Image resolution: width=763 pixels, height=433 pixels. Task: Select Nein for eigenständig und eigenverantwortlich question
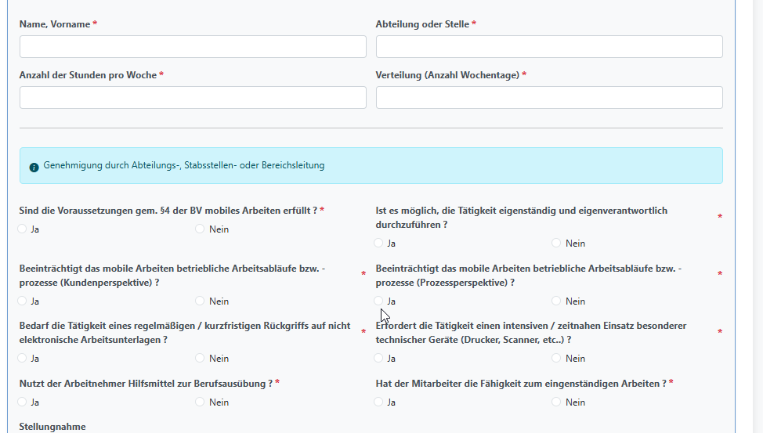click(556, 243)
